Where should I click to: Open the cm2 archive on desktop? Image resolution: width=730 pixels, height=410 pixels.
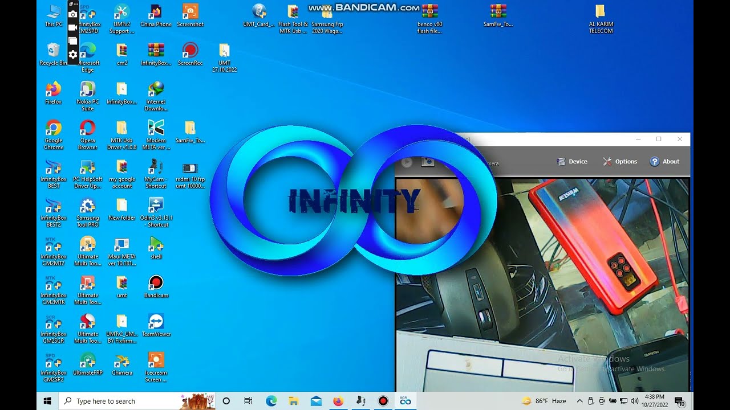(x=121, y=55)
